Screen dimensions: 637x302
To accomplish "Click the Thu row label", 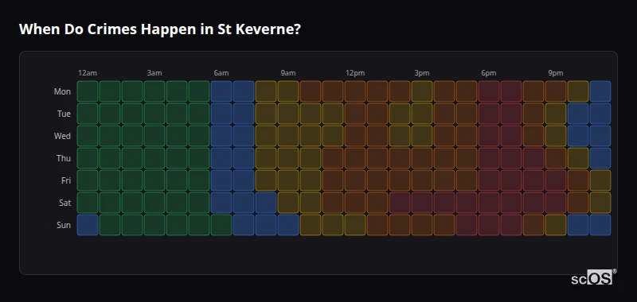I will click(64, 158).
